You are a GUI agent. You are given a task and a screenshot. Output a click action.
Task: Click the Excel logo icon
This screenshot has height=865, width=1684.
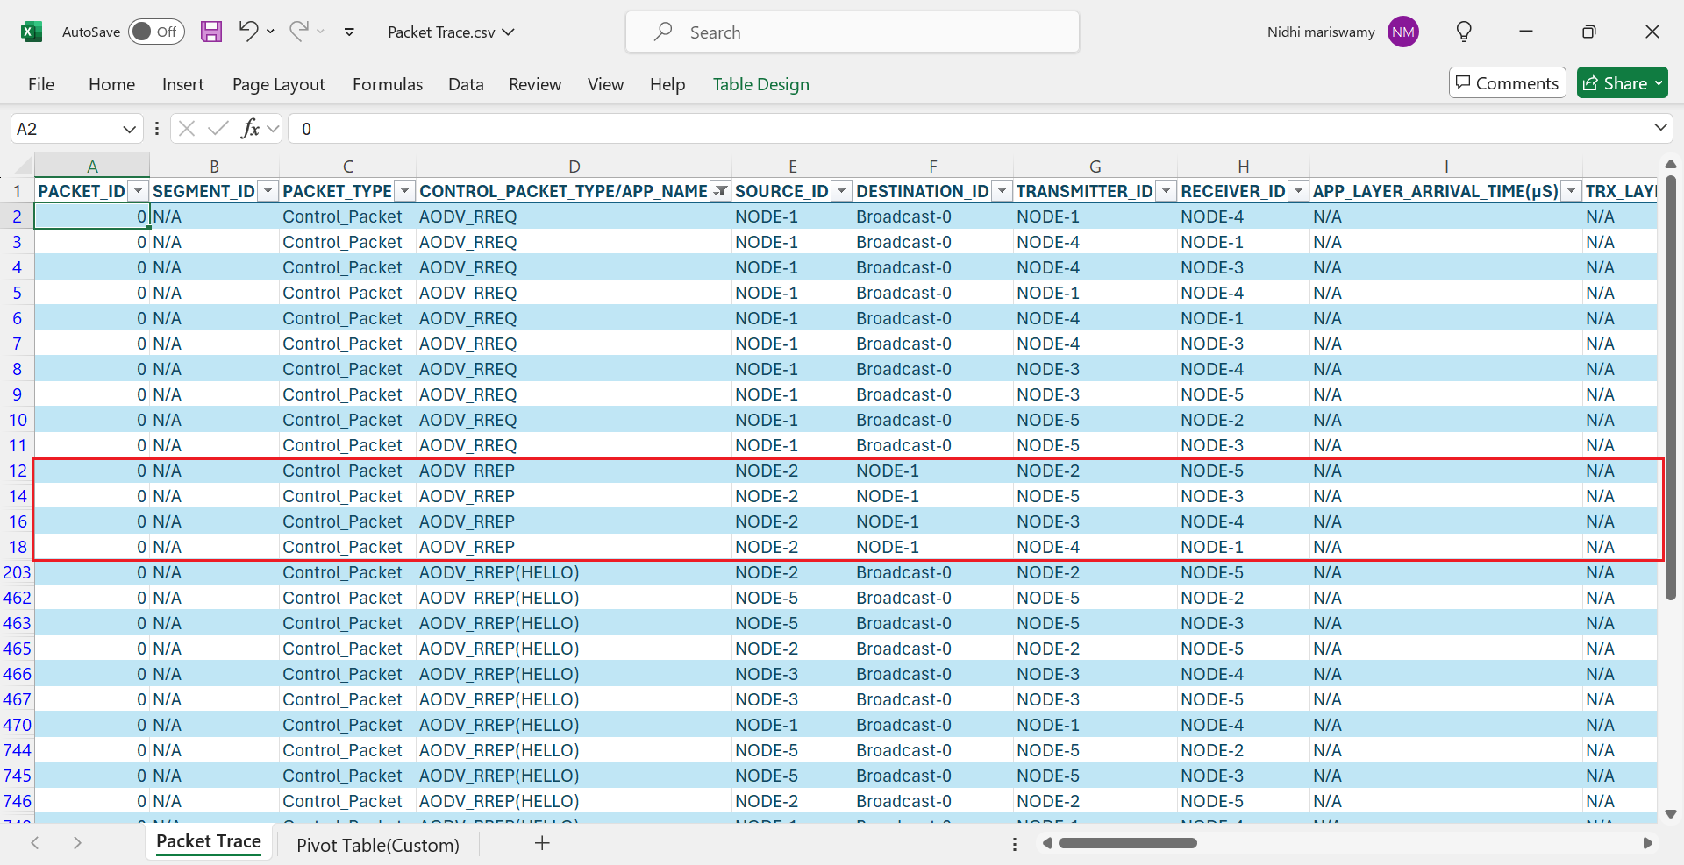32,32
